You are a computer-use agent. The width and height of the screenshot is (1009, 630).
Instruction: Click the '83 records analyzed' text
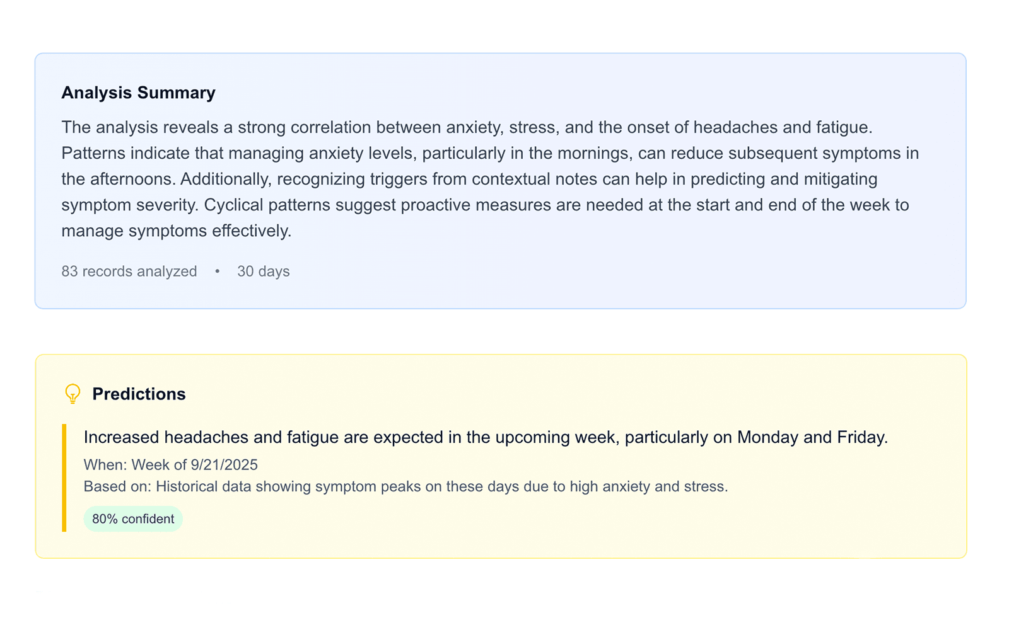click(129, 272)
